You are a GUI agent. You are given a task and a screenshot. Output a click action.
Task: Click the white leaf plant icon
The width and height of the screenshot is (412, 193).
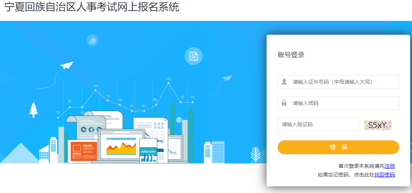point(256,154)
